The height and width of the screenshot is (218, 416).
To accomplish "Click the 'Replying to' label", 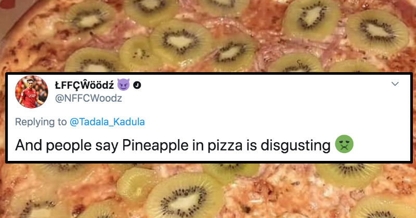I will [x=41, y=122].
